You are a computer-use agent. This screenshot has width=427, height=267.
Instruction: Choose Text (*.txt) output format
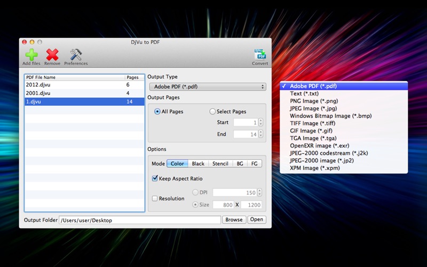pos(344,93)
